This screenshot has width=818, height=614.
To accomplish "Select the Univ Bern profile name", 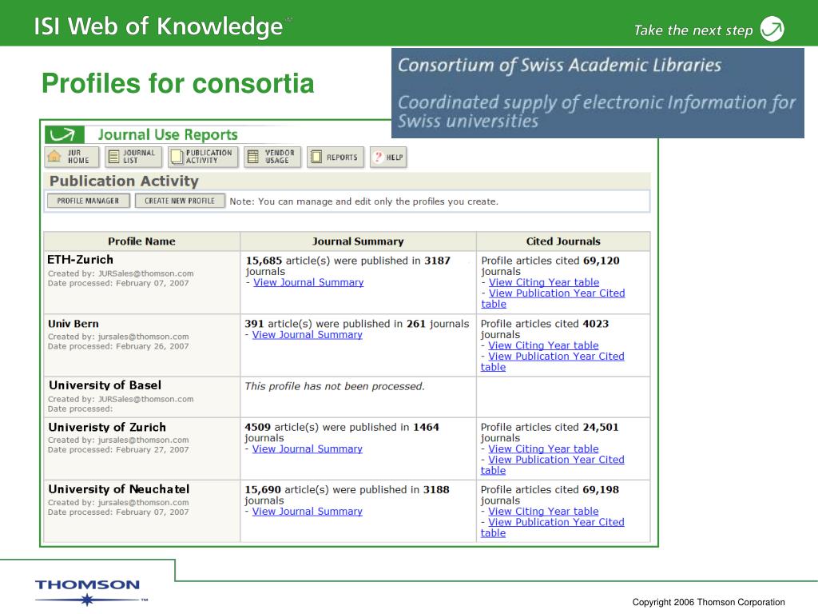I will pos(73,324).
